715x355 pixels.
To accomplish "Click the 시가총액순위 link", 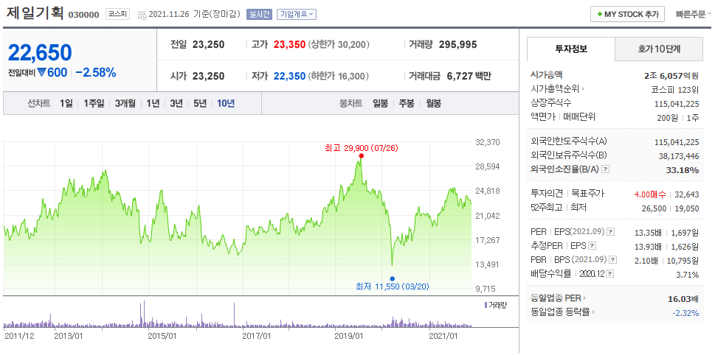I will pos(555,89).
